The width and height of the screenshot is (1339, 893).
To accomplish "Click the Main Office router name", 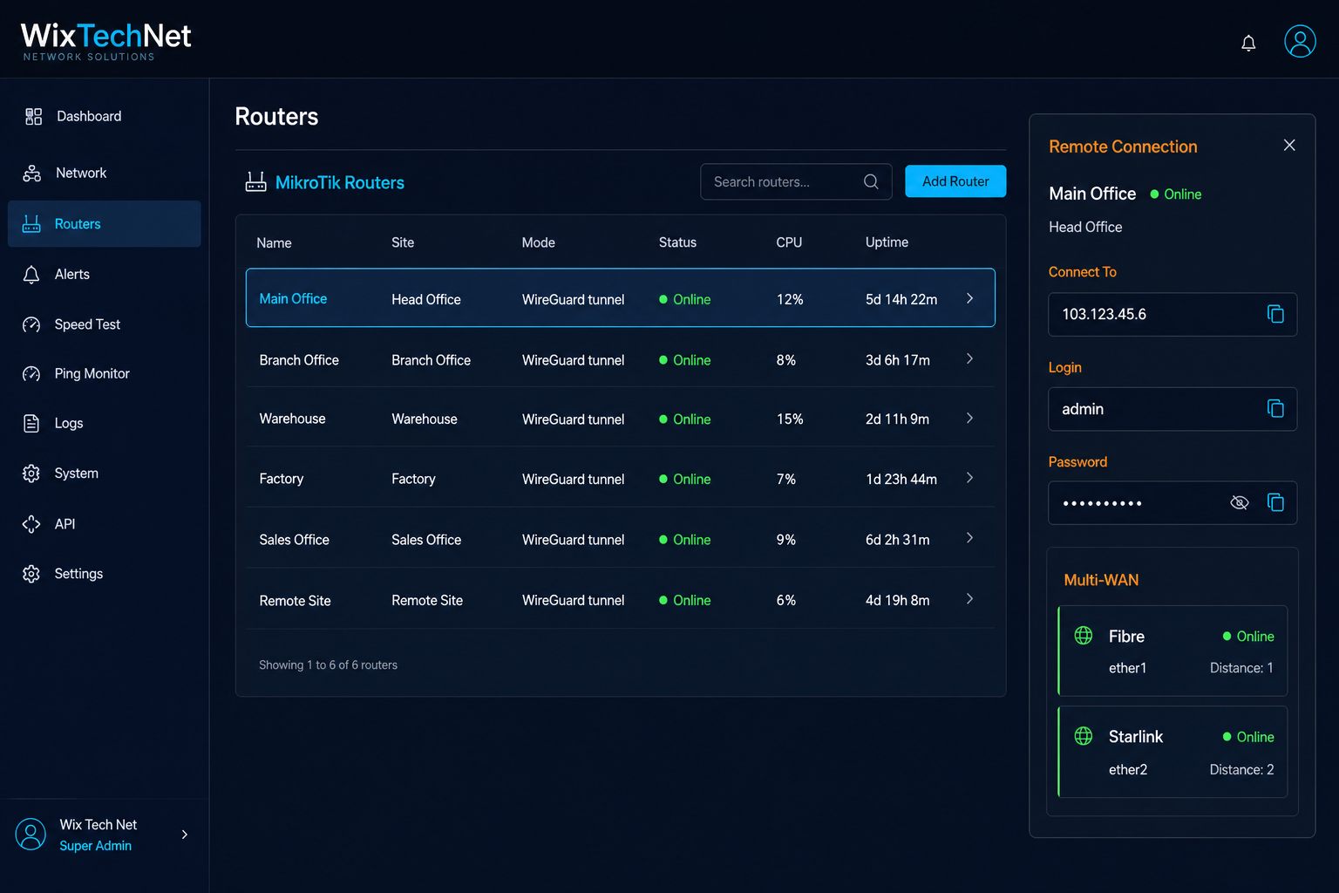I will 293,298.
